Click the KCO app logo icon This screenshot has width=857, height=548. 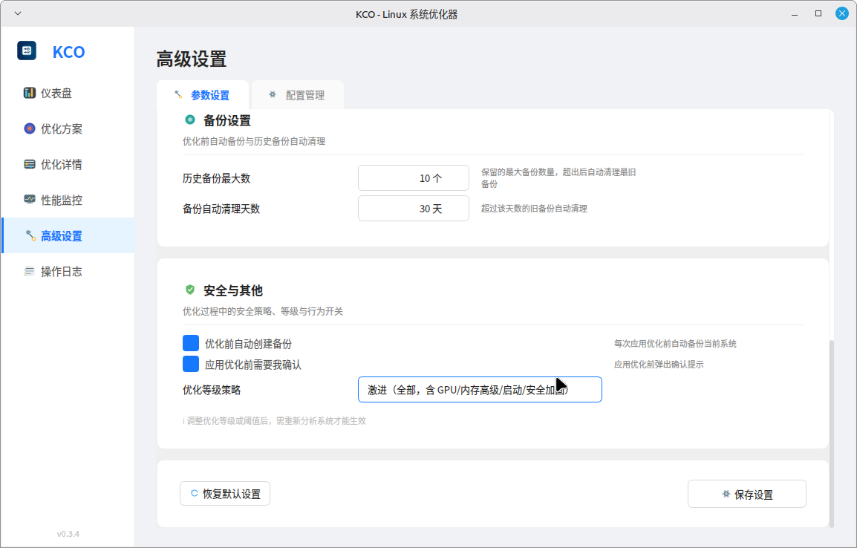point(27,50)
